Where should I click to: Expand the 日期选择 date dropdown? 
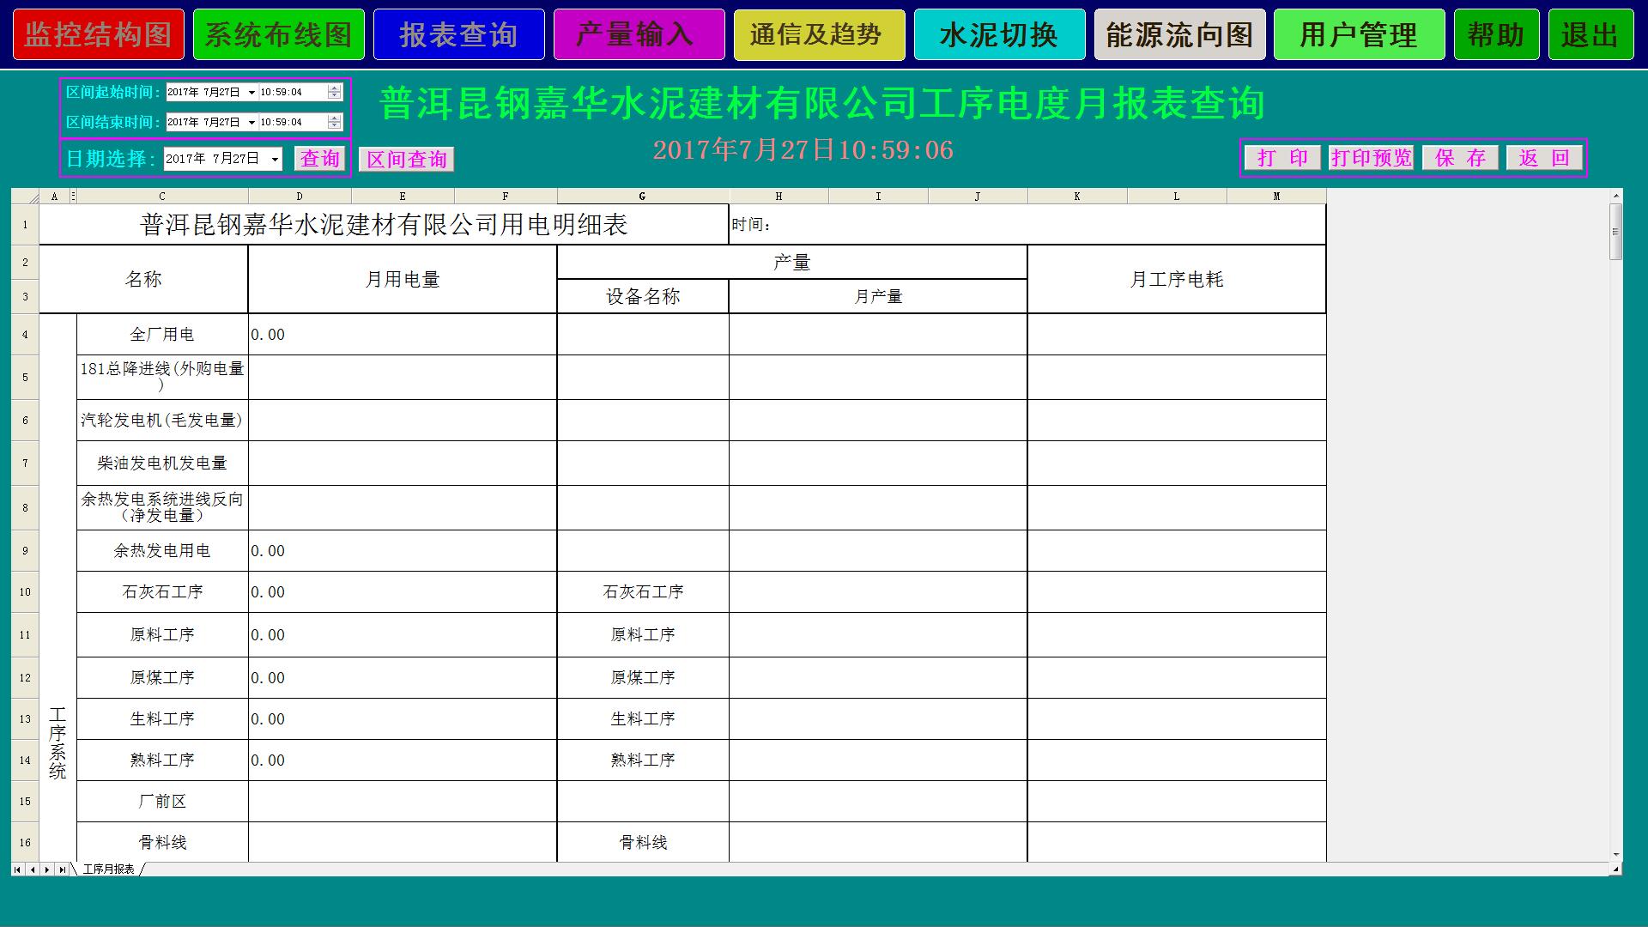[275, 159]
